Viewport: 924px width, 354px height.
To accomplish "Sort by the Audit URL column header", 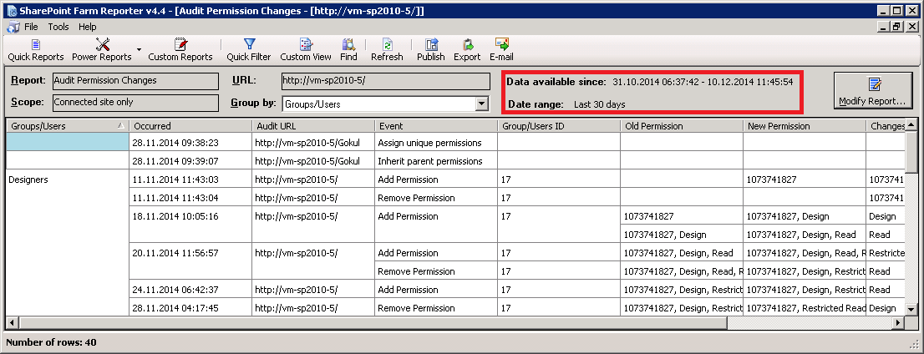I will pyautogui.click(x=313, y=126).
